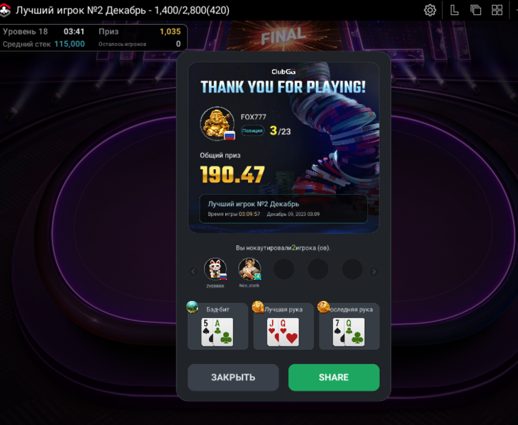Select the ZVERRRR knocked-out player avatar
This screenshot has height=425, width=518.
215,269
